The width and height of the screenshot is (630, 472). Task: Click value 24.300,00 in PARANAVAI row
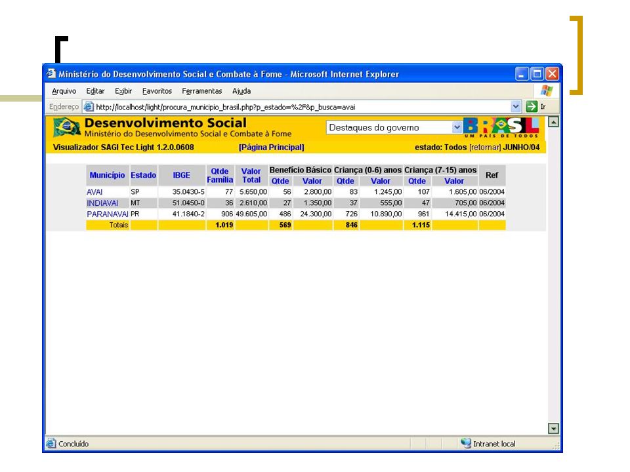(x=316, y=214)
